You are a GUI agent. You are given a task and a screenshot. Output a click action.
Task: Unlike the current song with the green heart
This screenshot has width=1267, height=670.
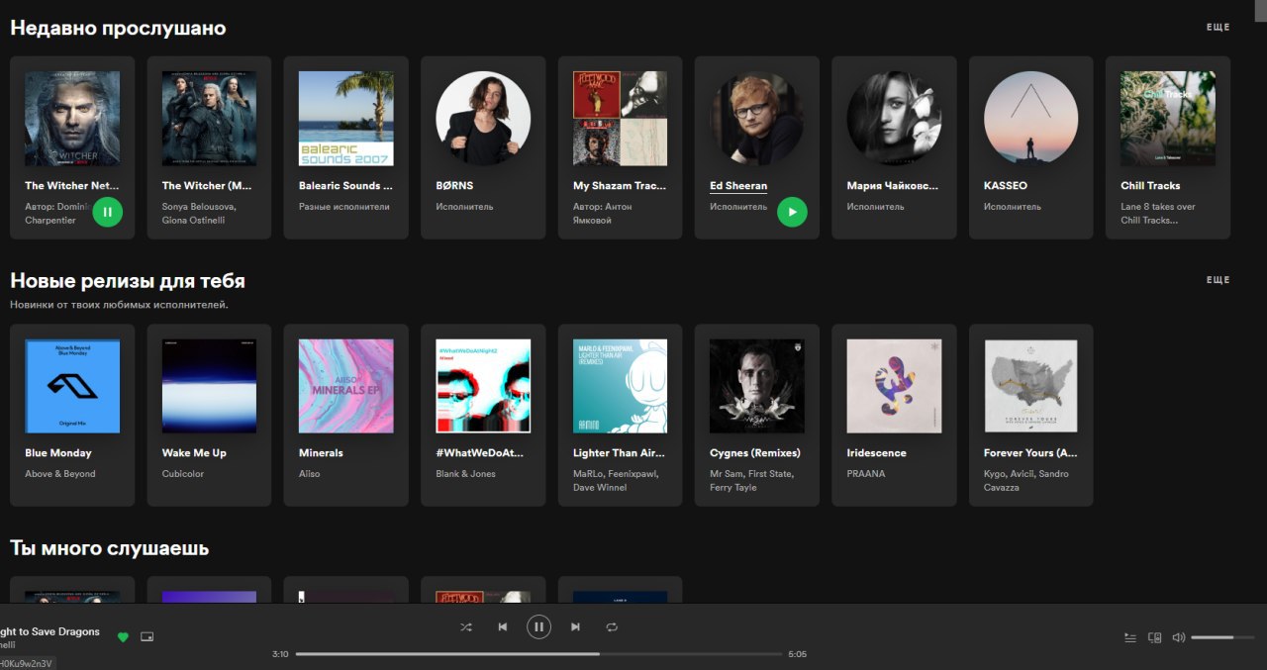click(123, 637)
